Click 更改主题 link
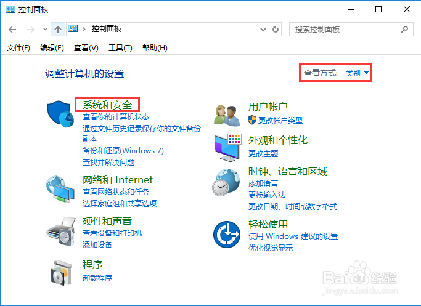 click(x=263, y=154)
